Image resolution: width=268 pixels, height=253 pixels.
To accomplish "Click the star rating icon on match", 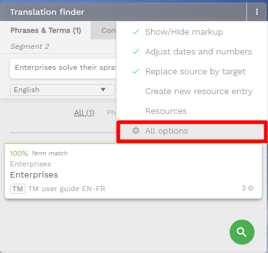I will pos(251,188).
